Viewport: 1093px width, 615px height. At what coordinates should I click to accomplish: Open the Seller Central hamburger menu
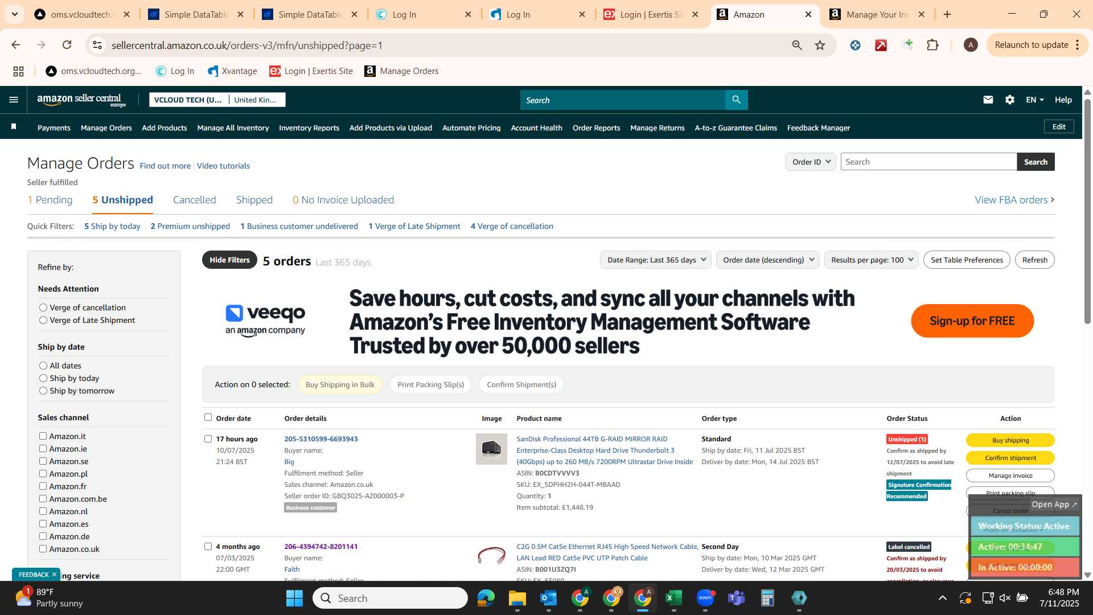coord(14,100)
